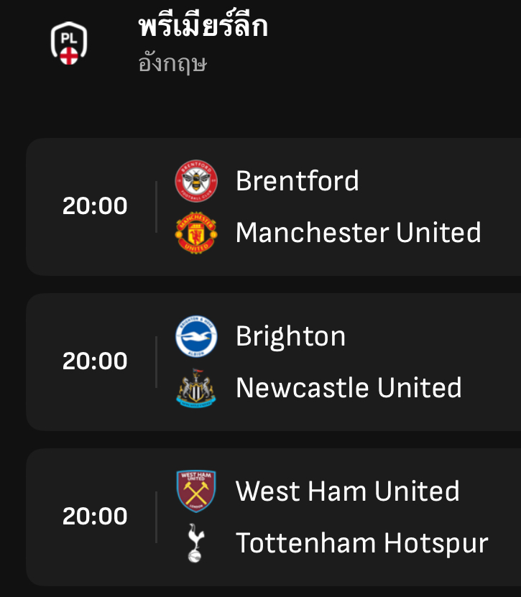Image resolution: width=521 pixels, height=597 pixels.
Task: Open the West Ham United team name
Action: point(347,491)
